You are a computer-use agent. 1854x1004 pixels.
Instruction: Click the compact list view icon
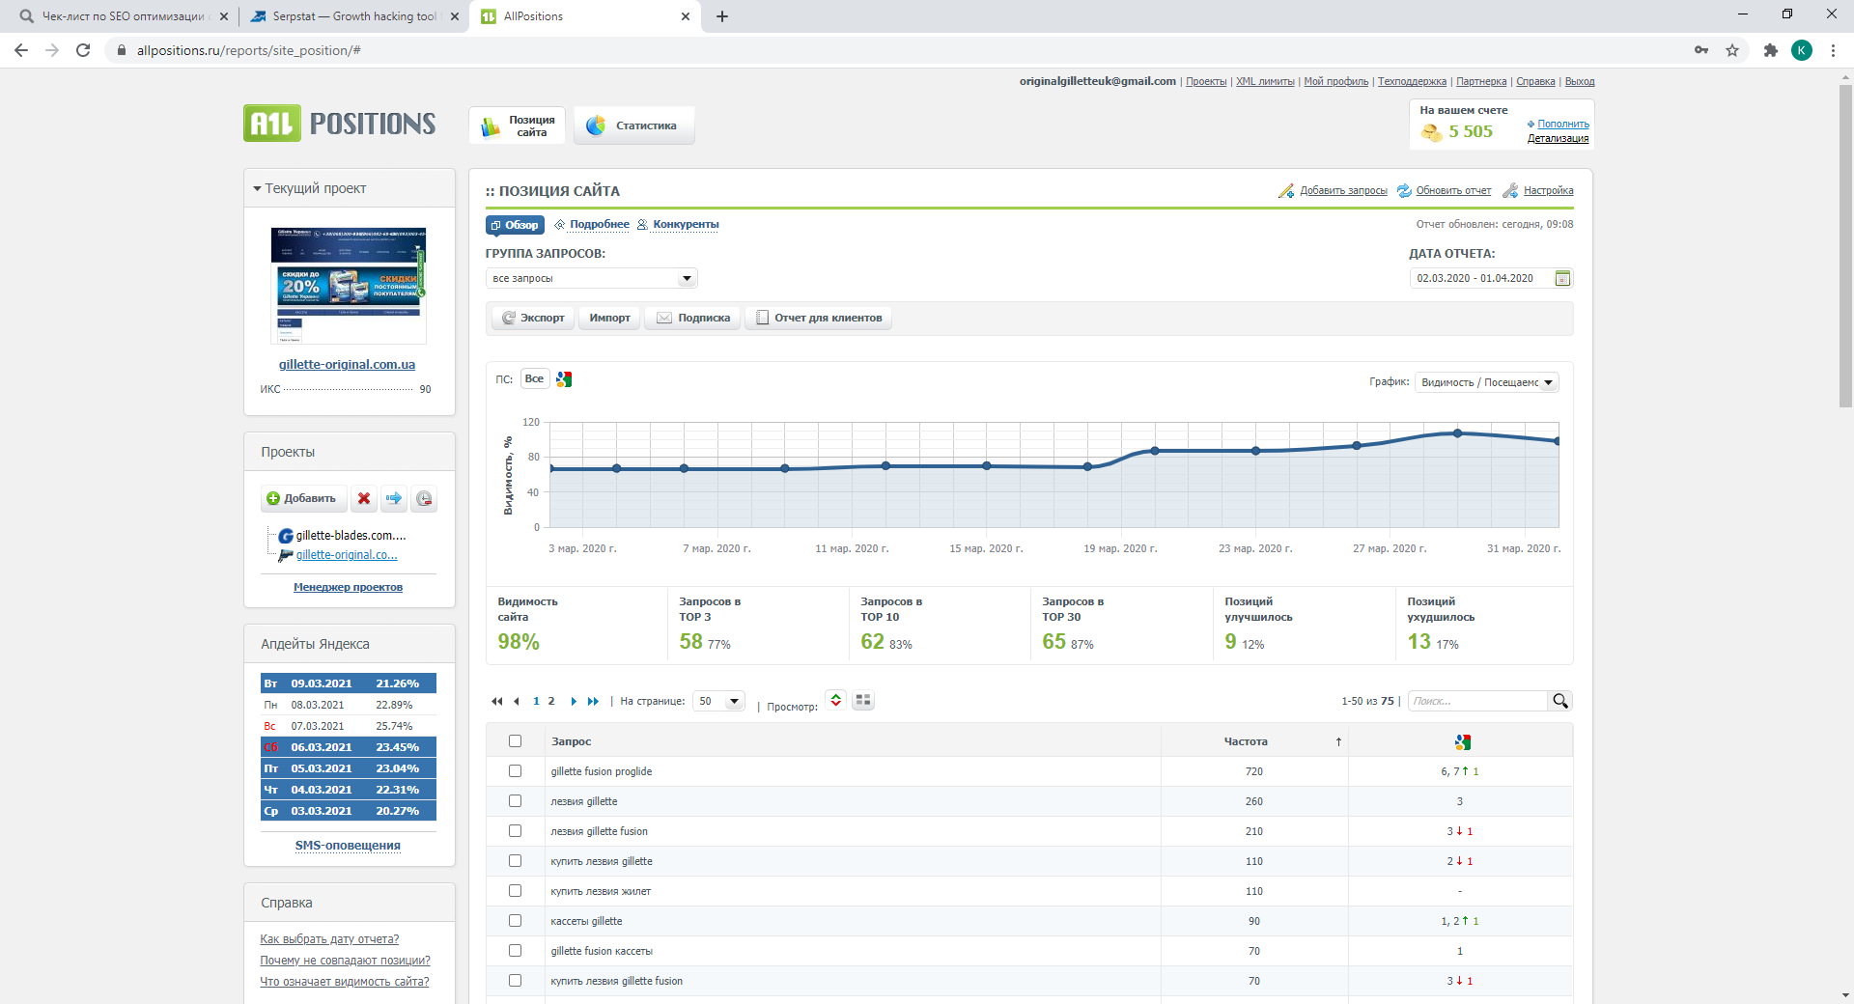coord(836,701)
